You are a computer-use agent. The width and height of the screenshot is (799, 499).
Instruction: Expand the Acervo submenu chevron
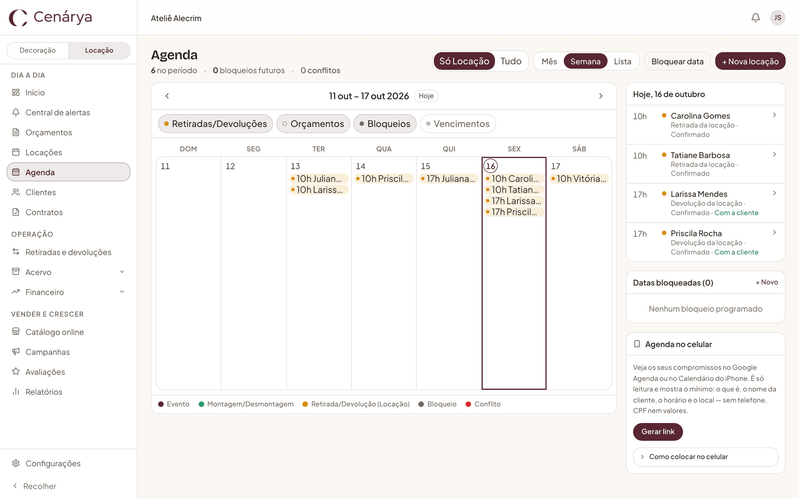click(x=122, y=272)
